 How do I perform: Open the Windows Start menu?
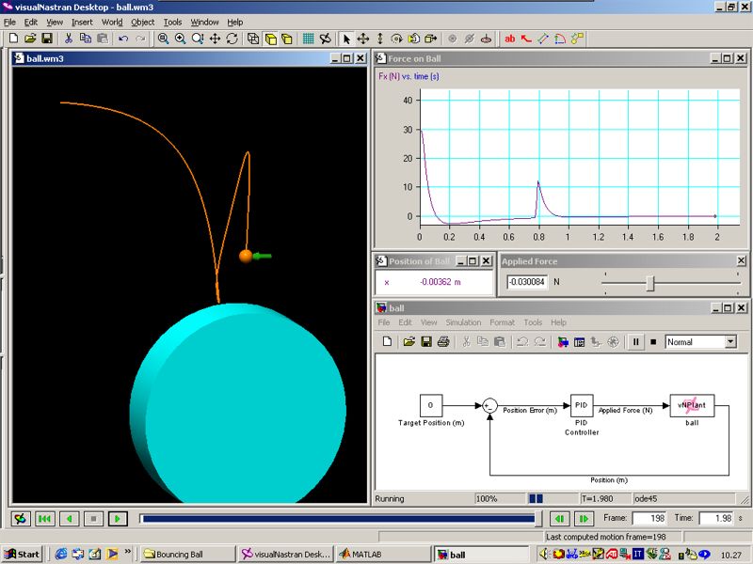point(22,554)
